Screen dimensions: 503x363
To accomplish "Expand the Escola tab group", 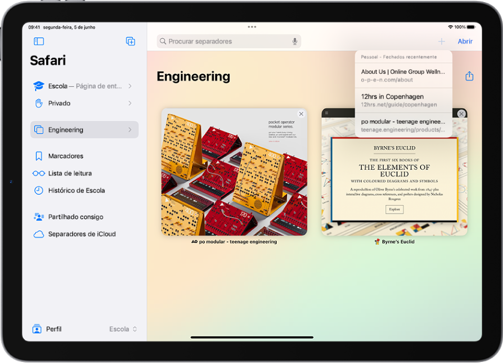I will pyautogui.click(x=130, y=86).
